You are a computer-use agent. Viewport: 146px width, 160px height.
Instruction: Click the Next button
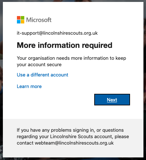(x=112, y=100)
